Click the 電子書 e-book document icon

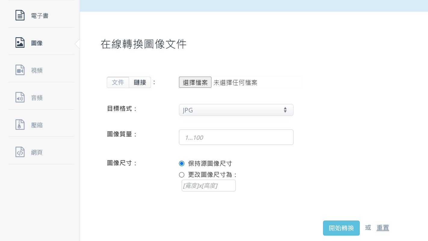(x=20, y=15)
